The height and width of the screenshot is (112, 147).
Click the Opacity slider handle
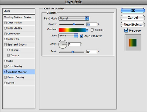pos(74,24)
